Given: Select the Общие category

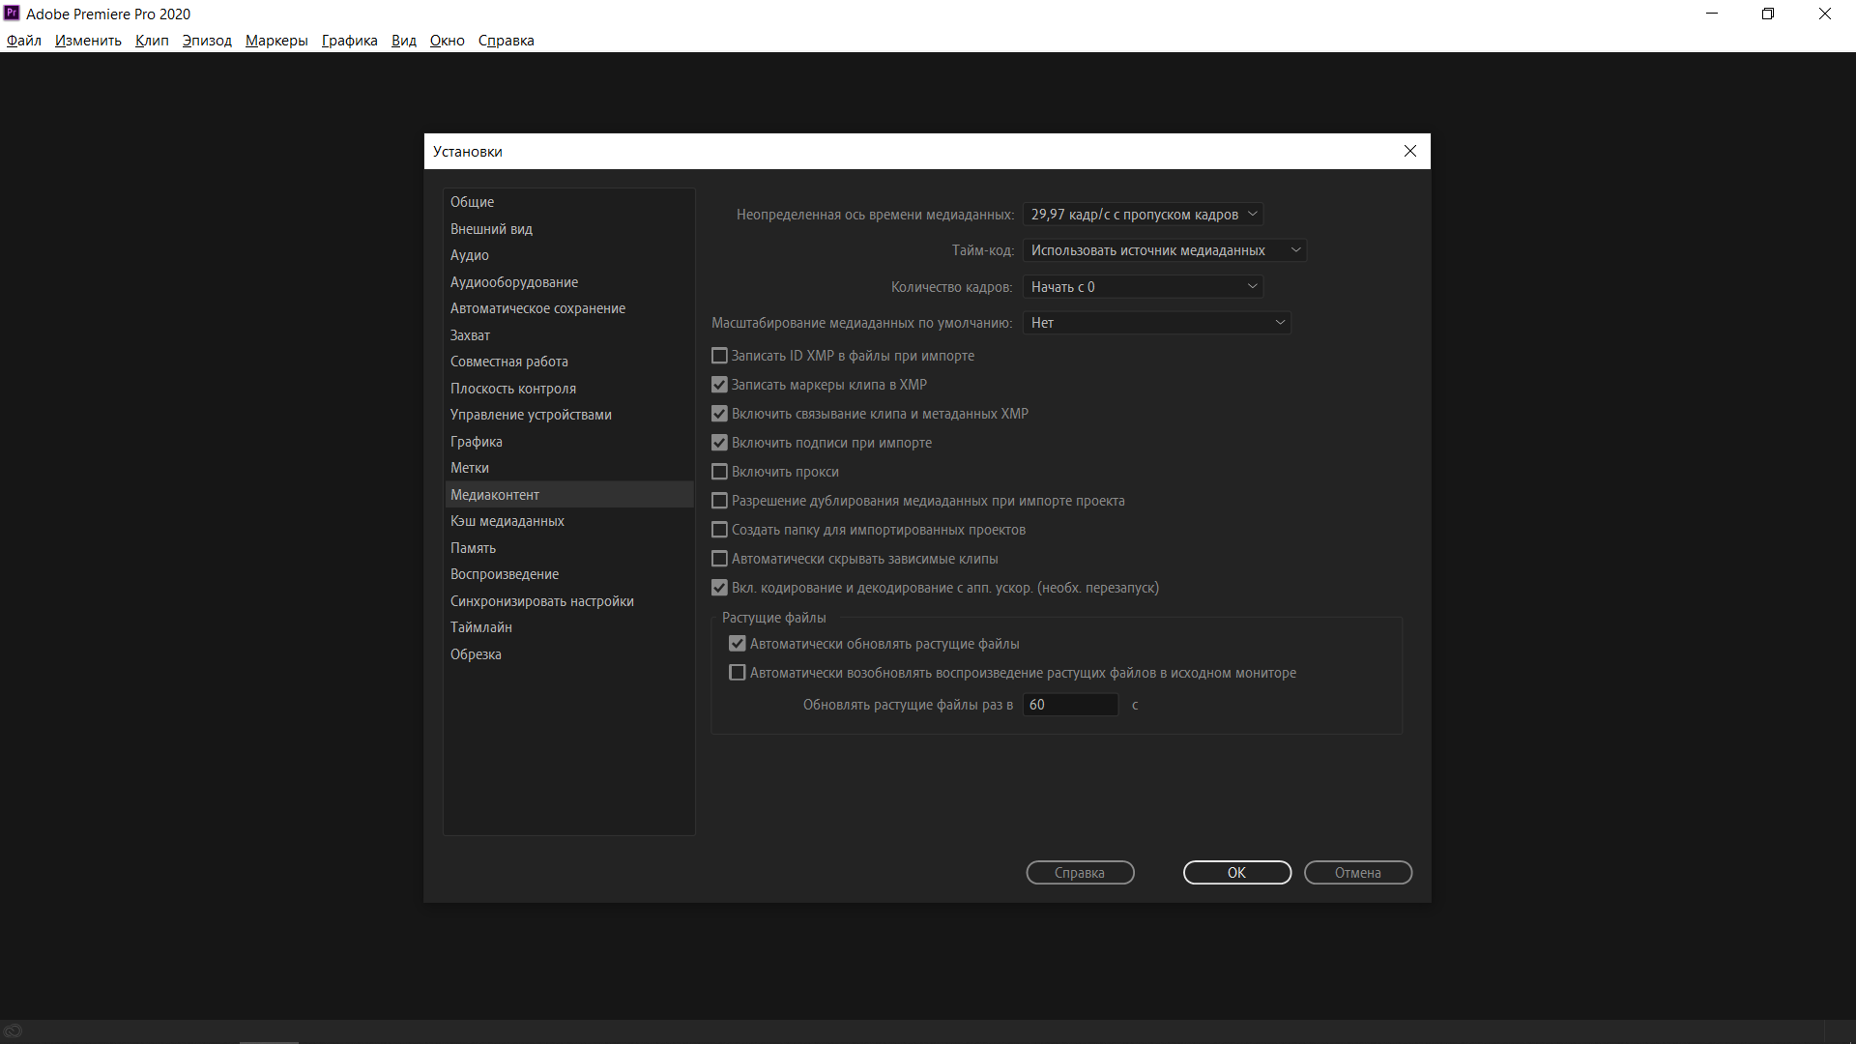Looking at the screenshot, I should (568, 202).
